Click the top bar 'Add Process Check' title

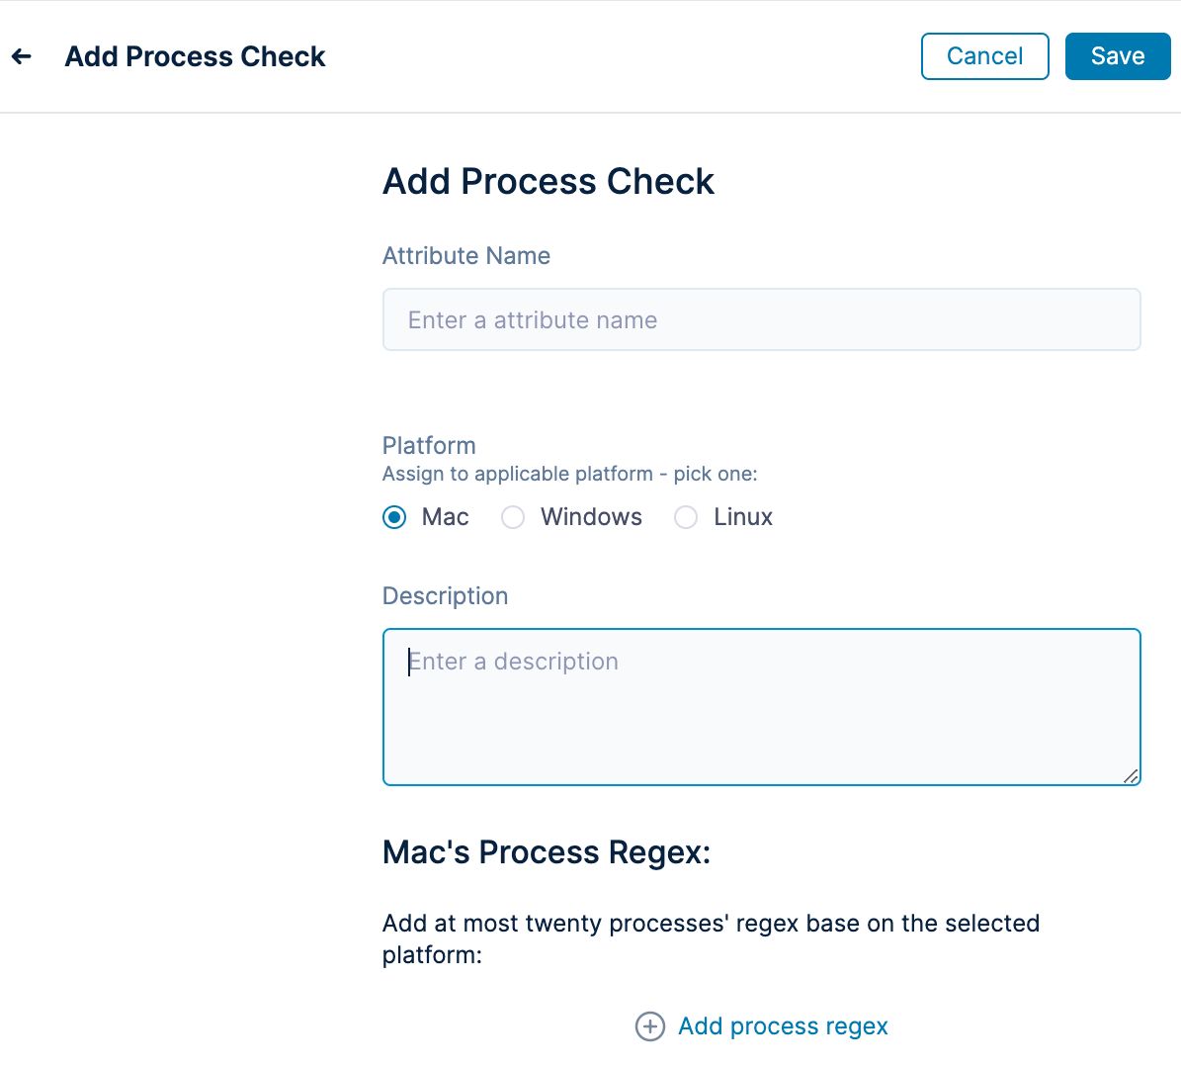click(195, 56)
